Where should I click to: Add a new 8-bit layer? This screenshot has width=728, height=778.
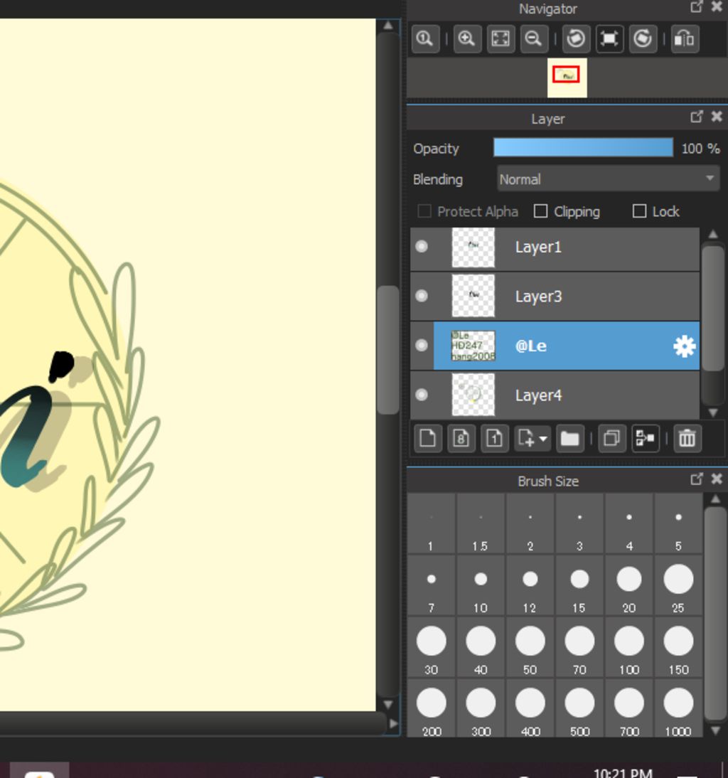[461, 439]
